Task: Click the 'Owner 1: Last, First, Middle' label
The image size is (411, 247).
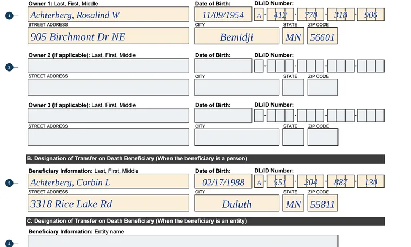Action: tap(63, 4)
